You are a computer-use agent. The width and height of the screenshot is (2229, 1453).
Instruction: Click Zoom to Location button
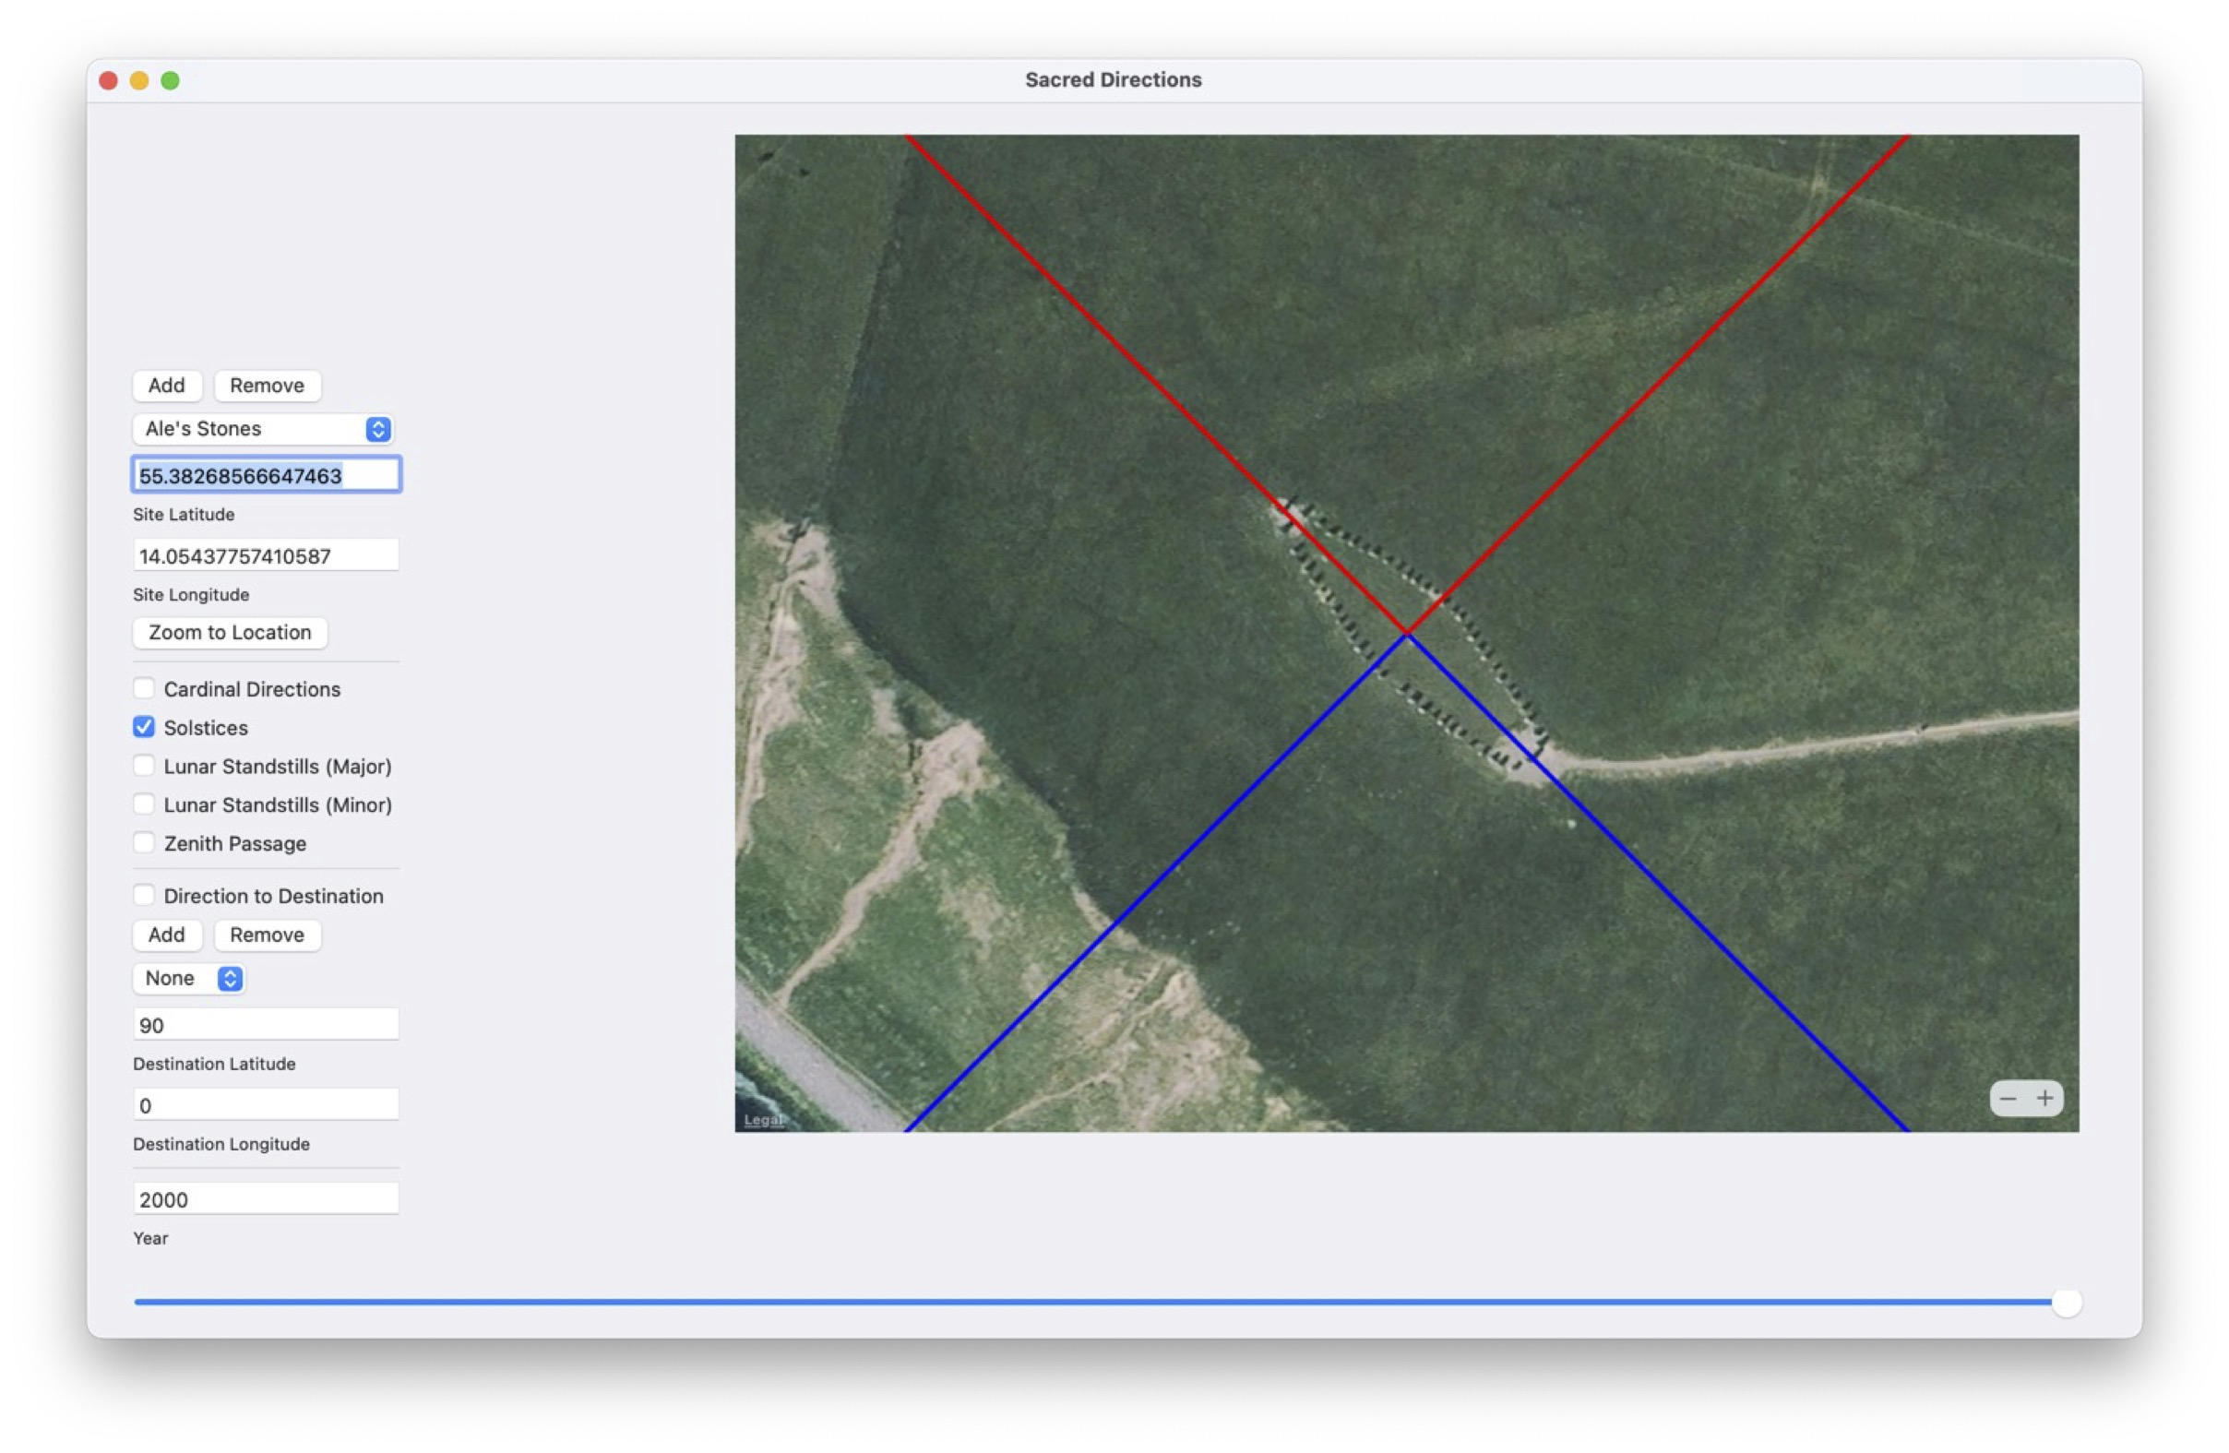coord(230,633)
